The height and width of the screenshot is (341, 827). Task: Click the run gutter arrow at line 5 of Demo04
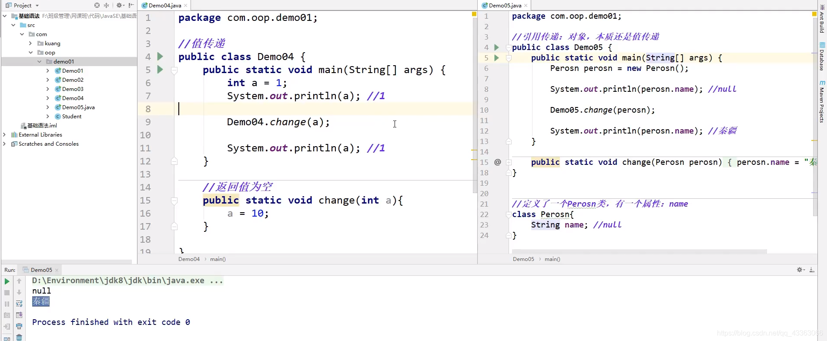click(160, 70)
